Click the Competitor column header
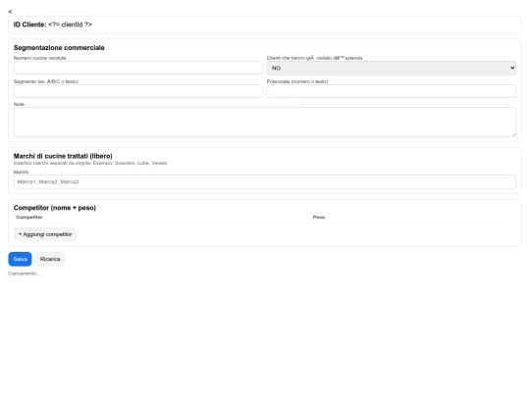 pos(29,217)
